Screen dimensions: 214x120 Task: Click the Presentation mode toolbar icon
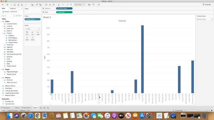pyautogui.click(x=94, y=5)
